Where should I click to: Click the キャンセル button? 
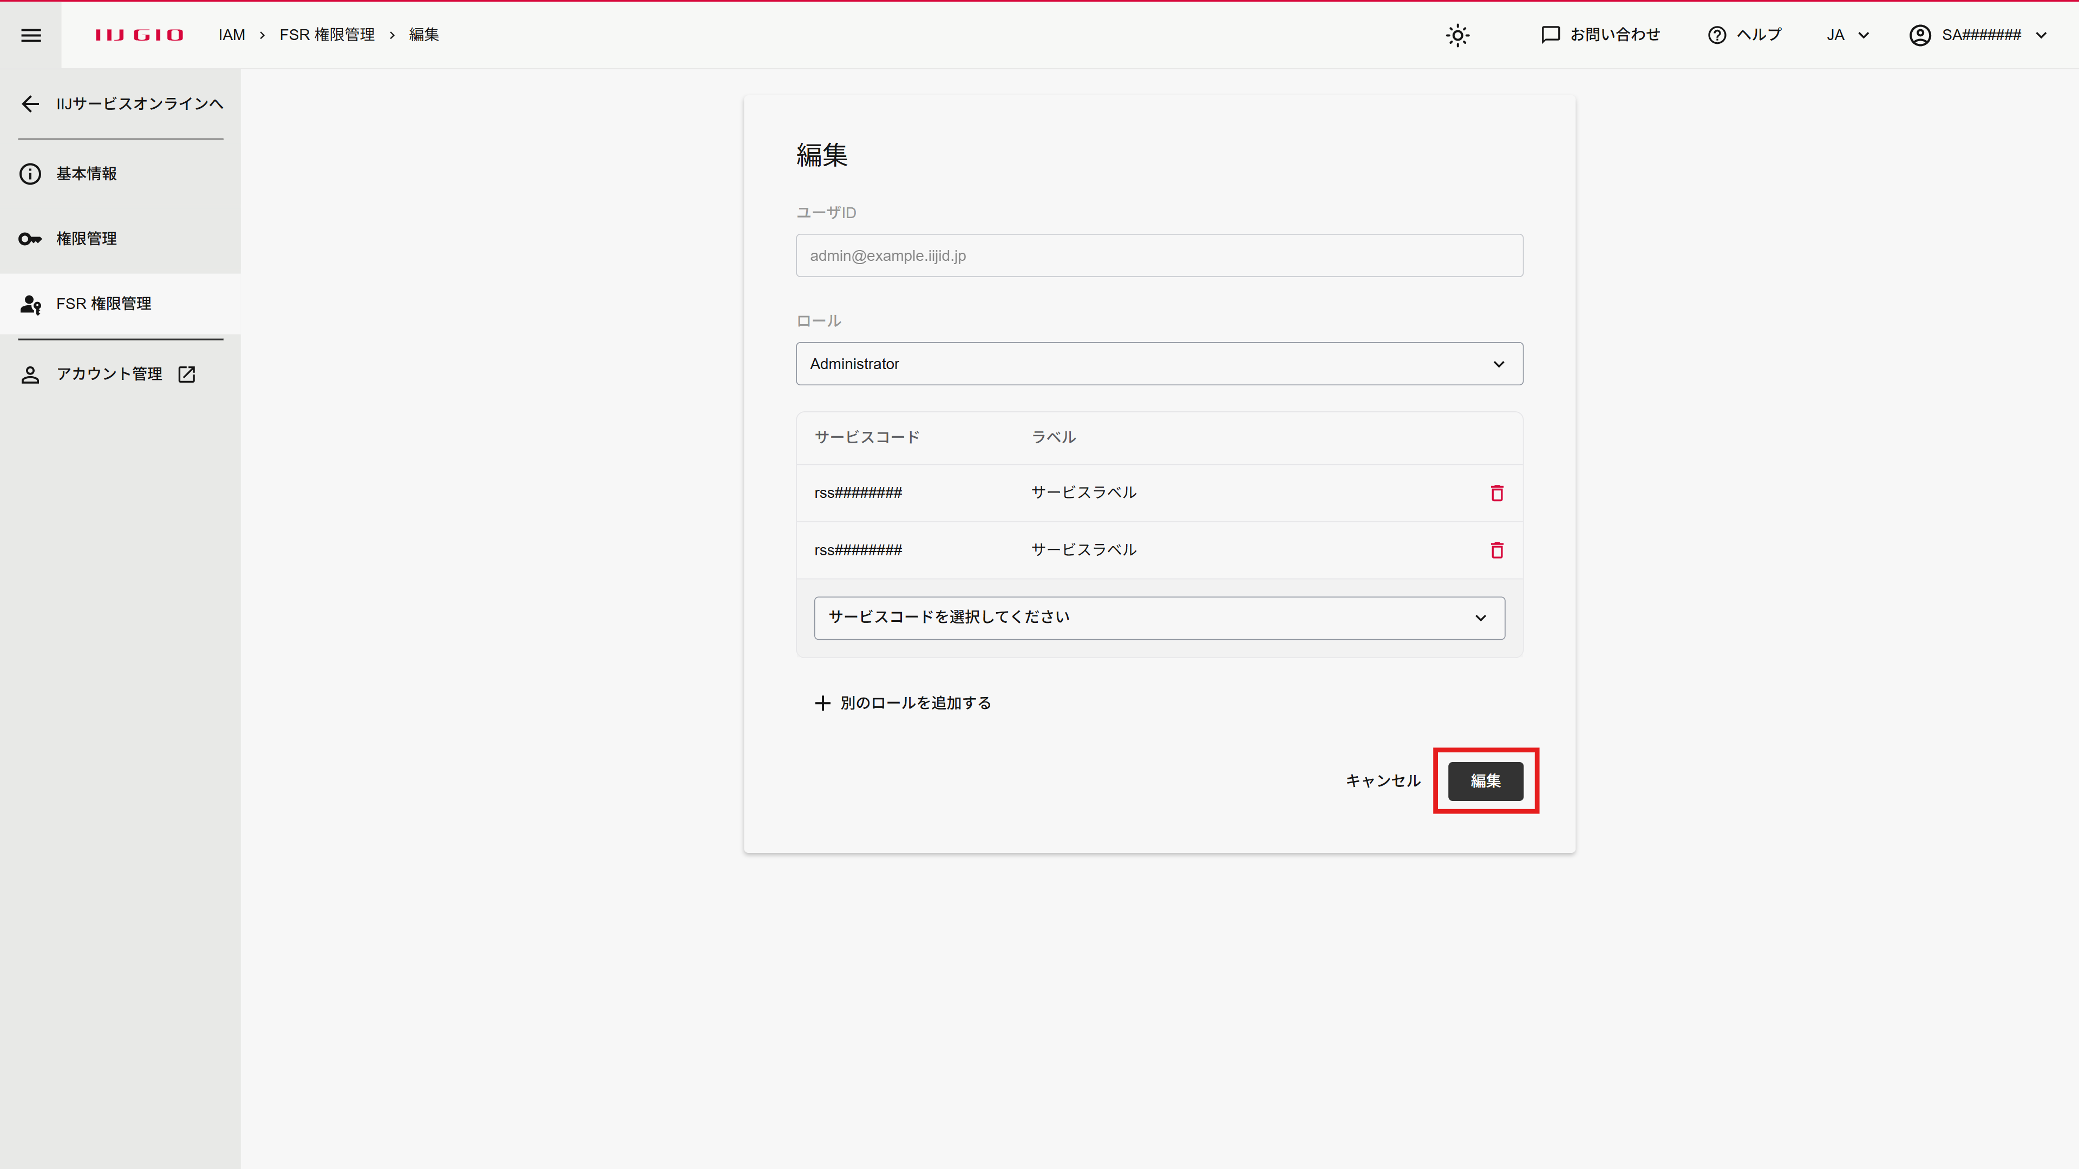click(1383, 781)
